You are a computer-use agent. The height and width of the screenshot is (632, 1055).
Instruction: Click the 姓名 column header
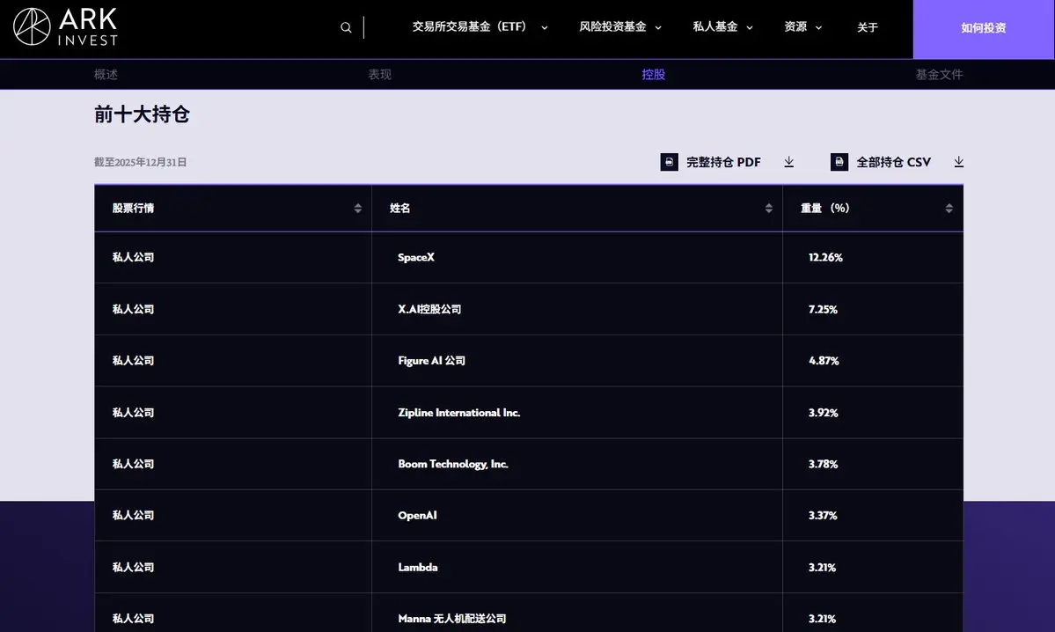pos(577,209)
